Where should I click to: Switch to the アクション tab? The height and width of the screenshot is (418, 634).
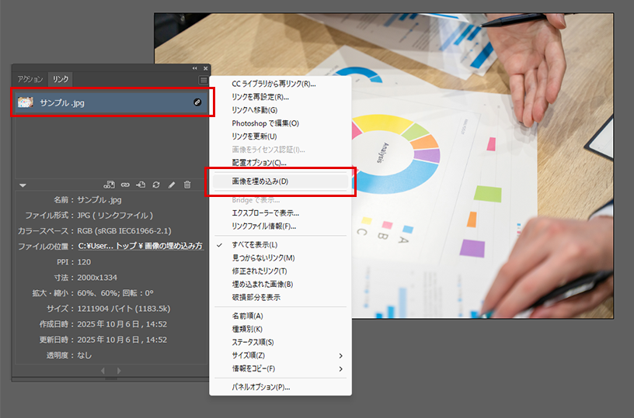point(31,79)
